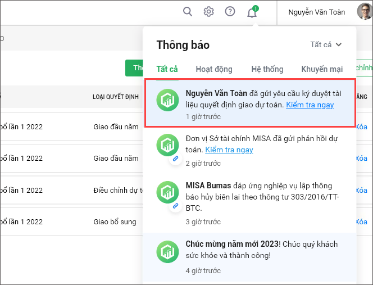This screenshot has width=373, height=285.
Task: Open the help question mark icon
Action: 230,12
